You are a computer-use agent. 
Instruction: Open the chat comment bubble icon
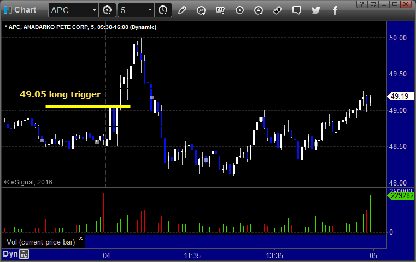(297, 10)
